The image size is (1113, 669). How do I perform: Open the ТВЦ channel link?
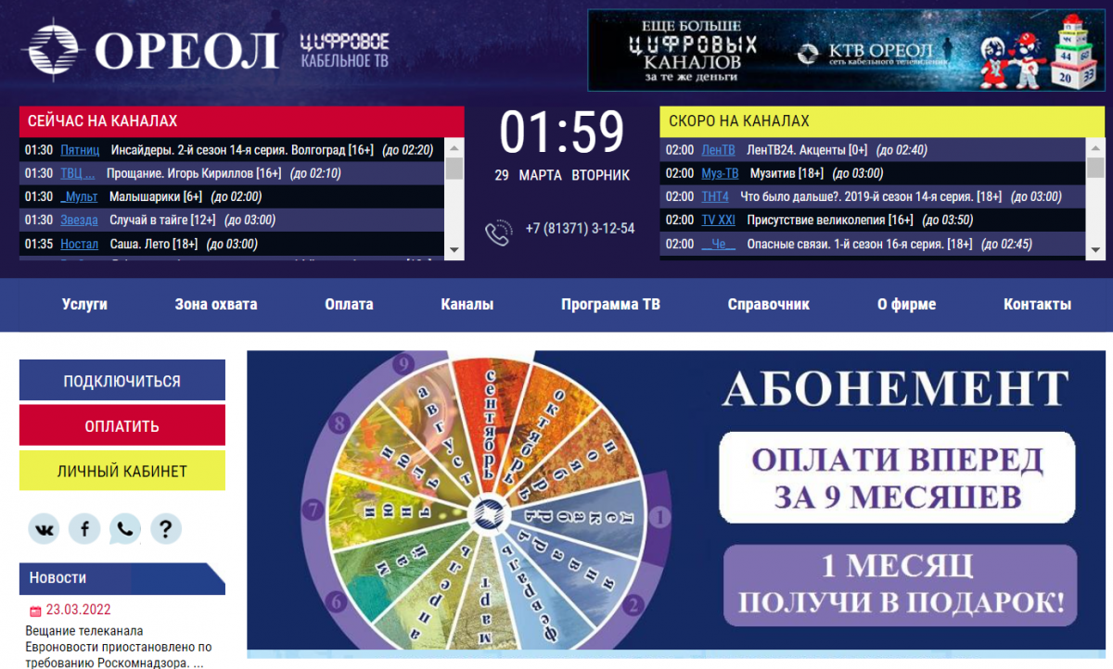(78, 173)
